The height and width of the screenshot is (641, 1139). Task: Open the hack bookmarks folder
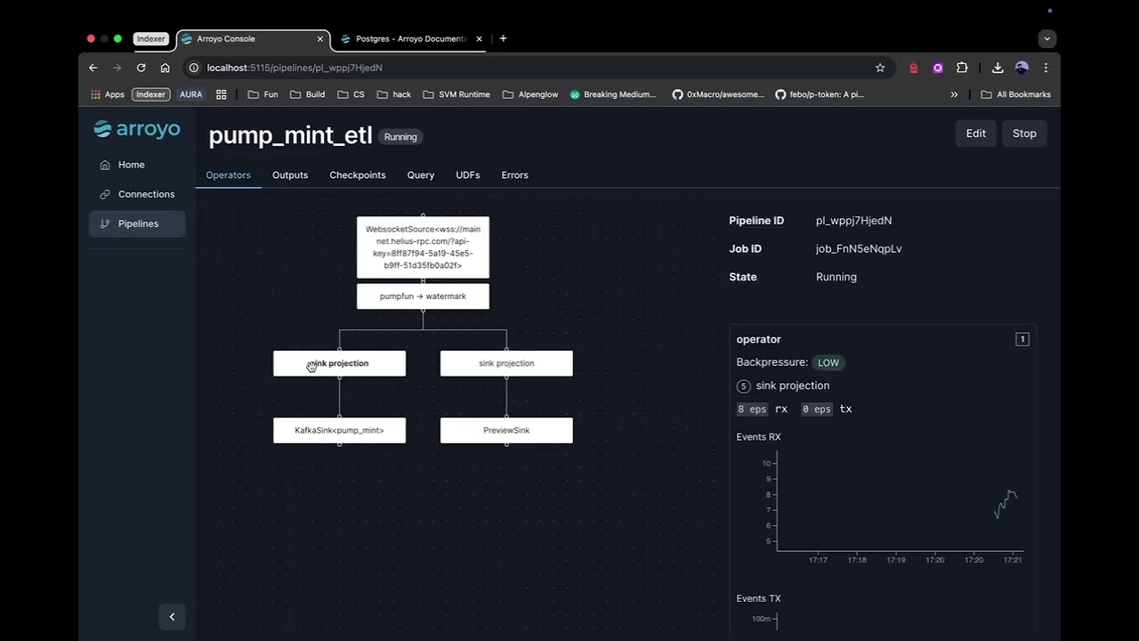[394, 94]
